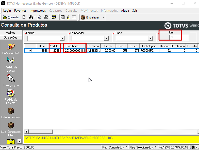Click the product code cell 2086
This screenshot has height=150, width=199.
tap(54, 51)
